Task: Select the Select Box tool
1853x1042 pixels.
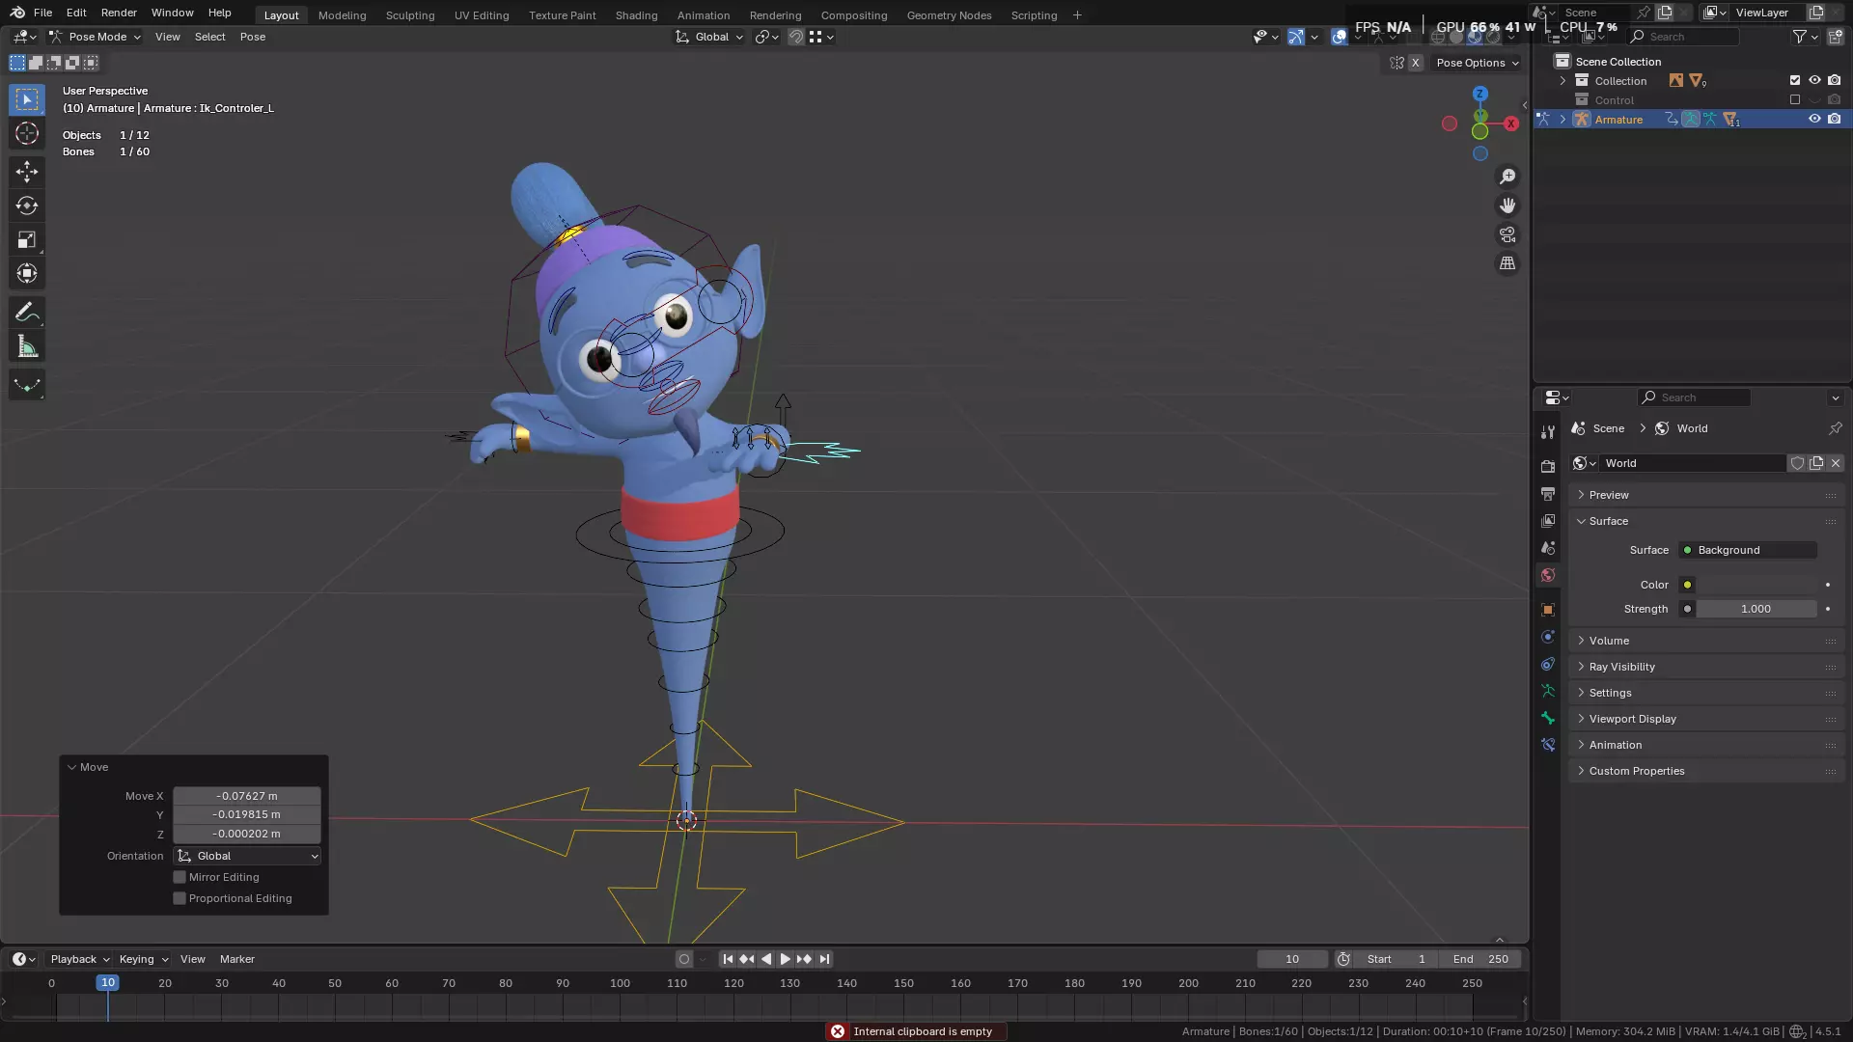Action: click(x=27, y=99)
